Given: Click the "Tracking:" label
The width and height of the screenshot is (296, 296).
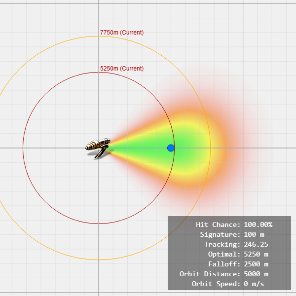Looking at the screenshot, I should pos(222,244).
